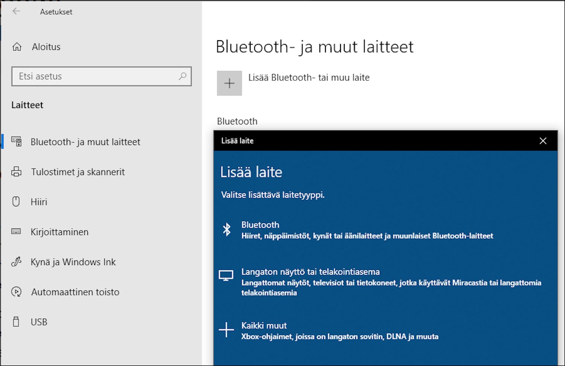Click the printer icon for Tulostimet ja skannerit
Screen dimensions: 565x366
coord(17,172)
